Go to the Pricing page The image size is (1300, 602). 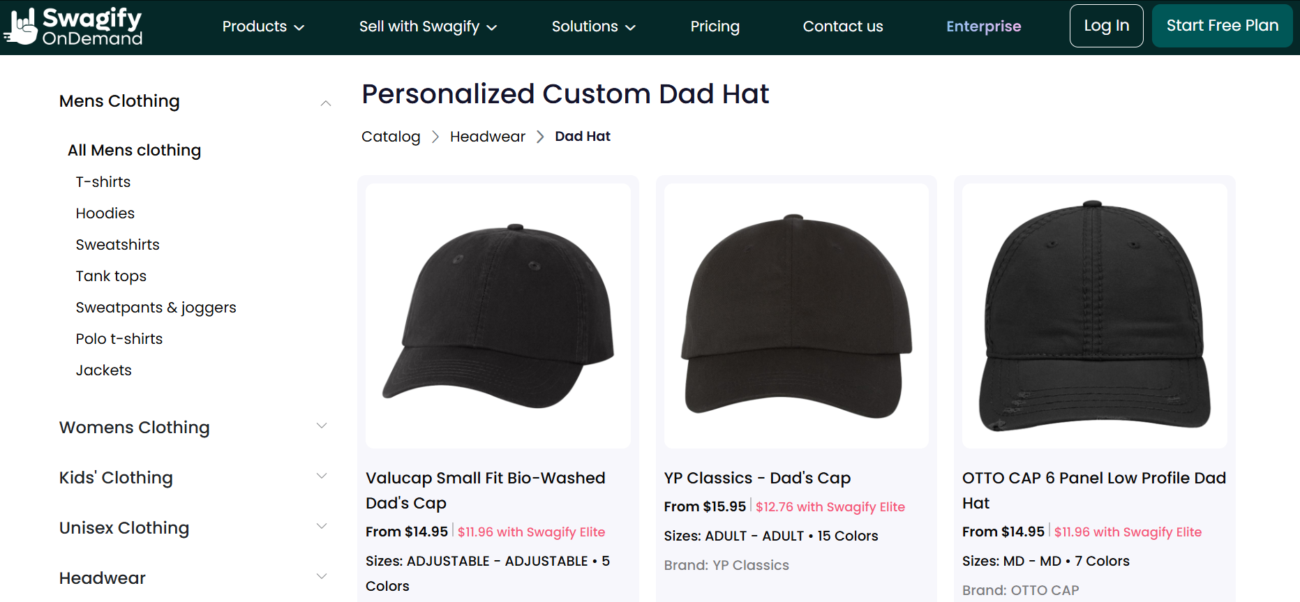tap(715, 27)
